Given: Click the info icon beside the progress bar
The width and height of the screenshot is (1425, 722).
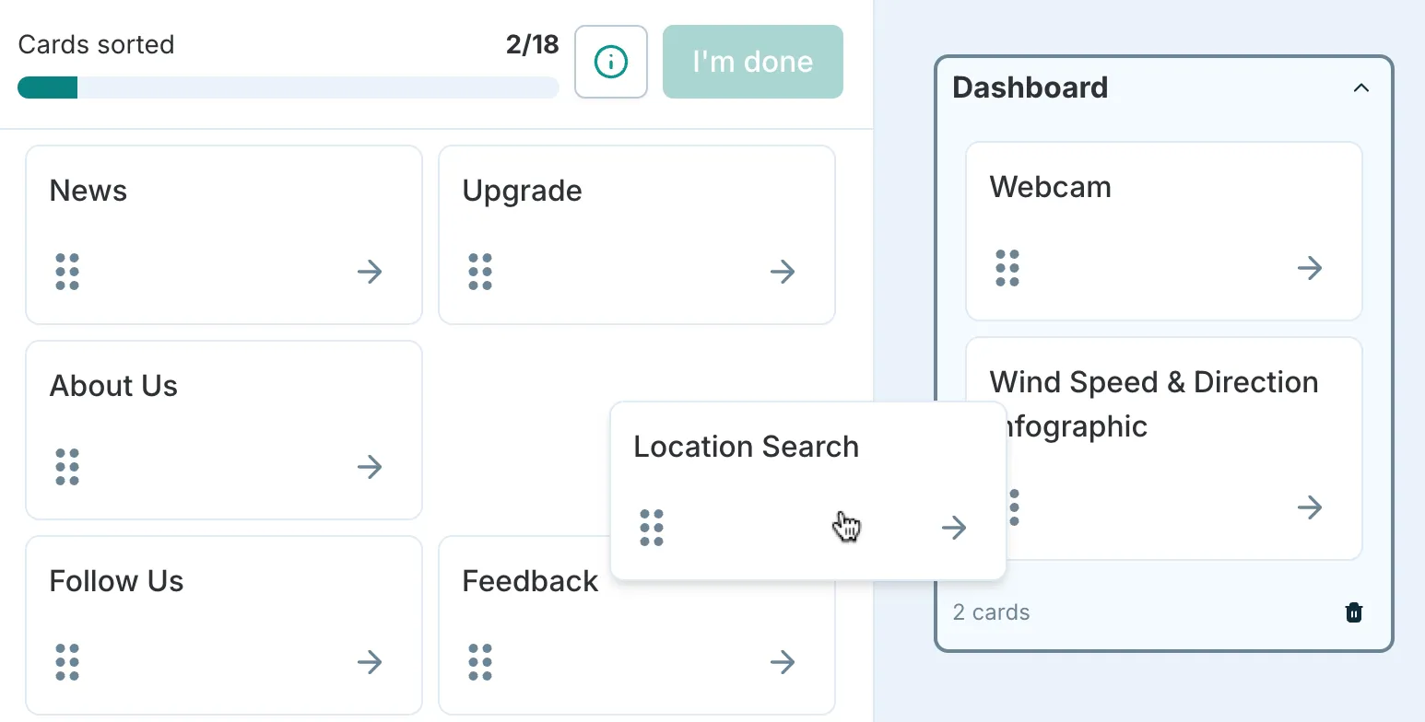Looking at the screenshot, I should (610, 62).
